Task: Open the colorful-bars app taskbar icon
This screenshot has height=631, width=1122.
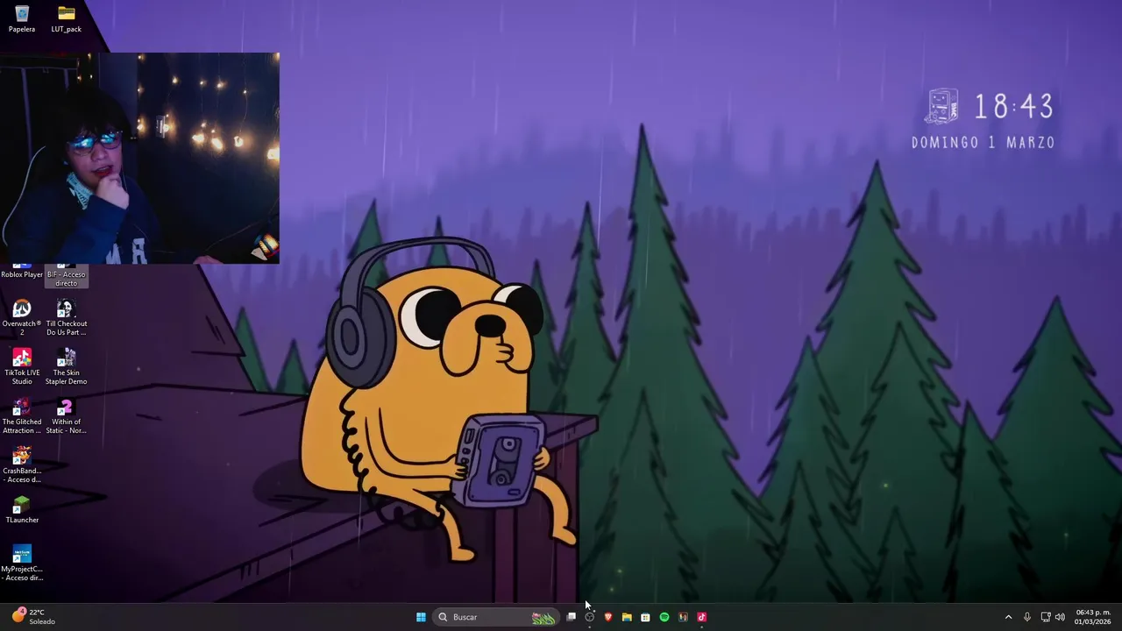Action: tap(683, 617)
